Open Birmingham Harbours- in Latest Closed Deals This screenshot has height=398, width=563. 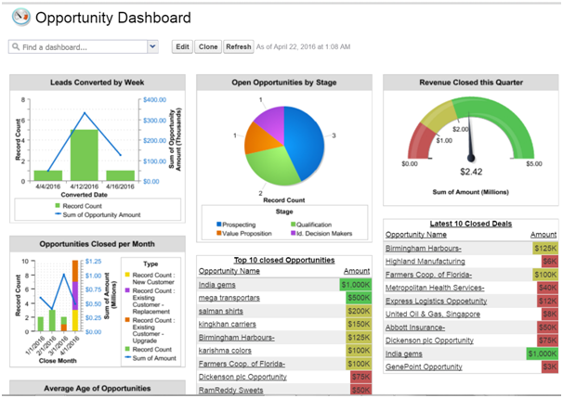coord(424,248)
